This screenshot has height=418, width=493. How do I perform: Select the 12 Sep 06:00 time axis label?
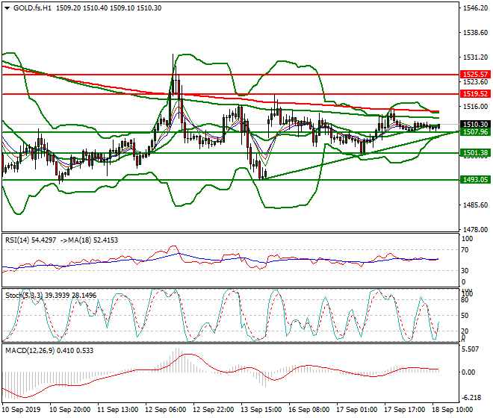(x=165, y=410)
